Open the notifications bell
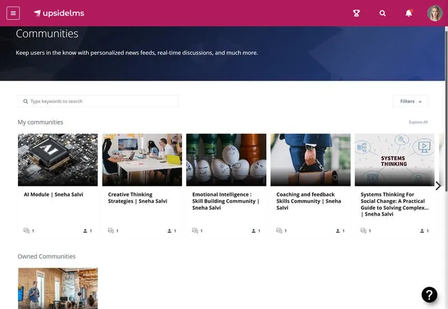 pos(409,13)
